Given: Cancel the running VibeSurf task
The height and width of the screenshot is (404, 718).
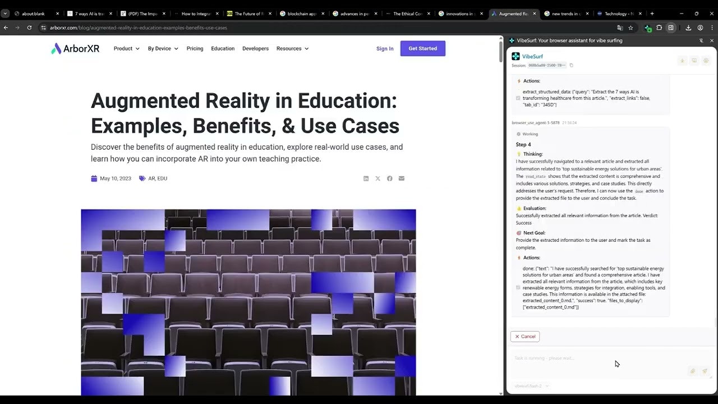Looking at the screenshot, I should click(525, 337).
